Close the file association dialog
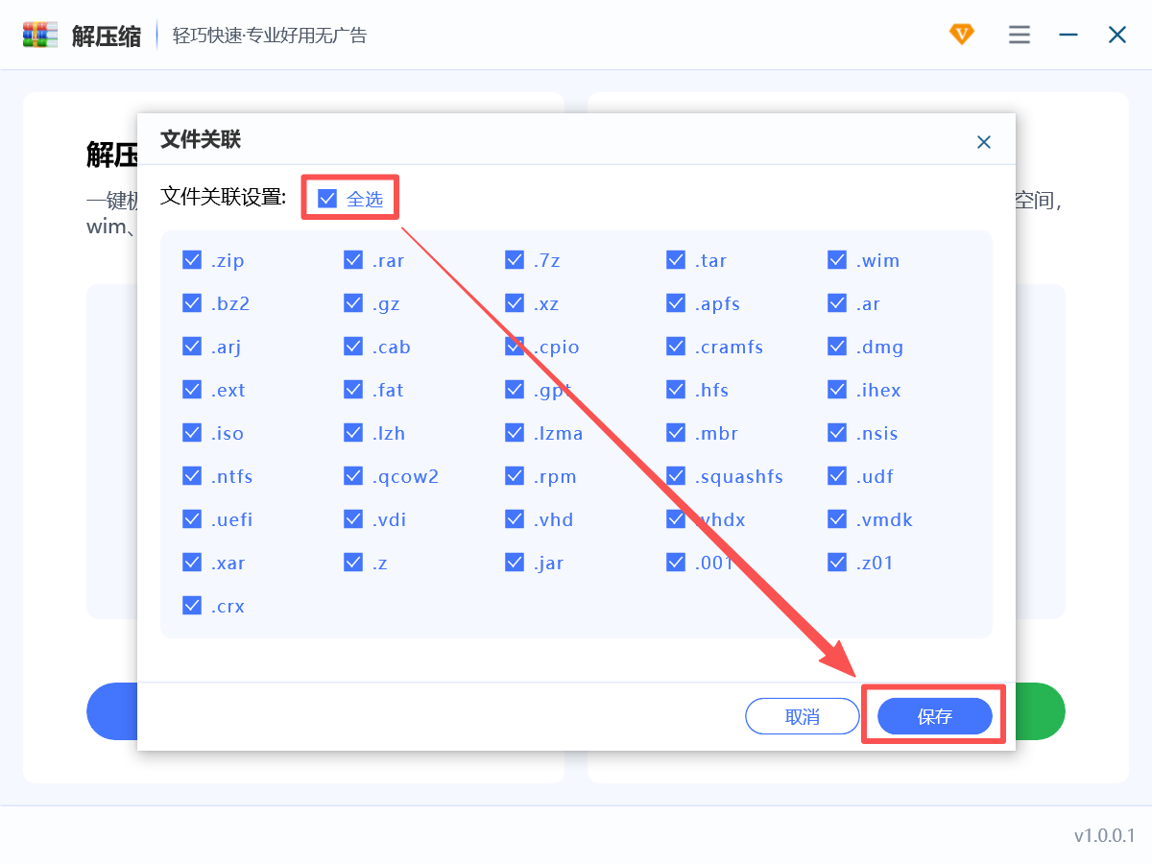The height and width of the screenshot is (864, 1152). (x=983, y=142)
